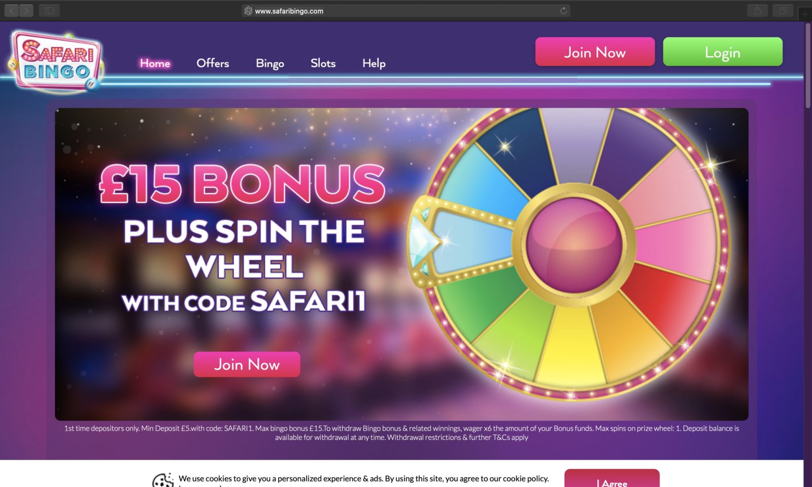Click the green Login button

[x=722, y=51]
